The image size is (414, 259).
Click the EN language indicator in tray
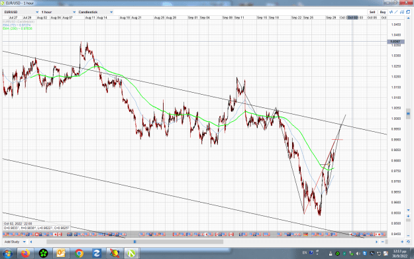[x=305, y=252]
